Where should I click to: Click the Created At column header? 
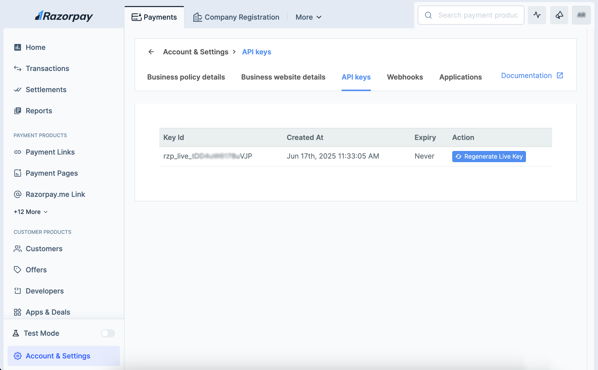(305, 137)
